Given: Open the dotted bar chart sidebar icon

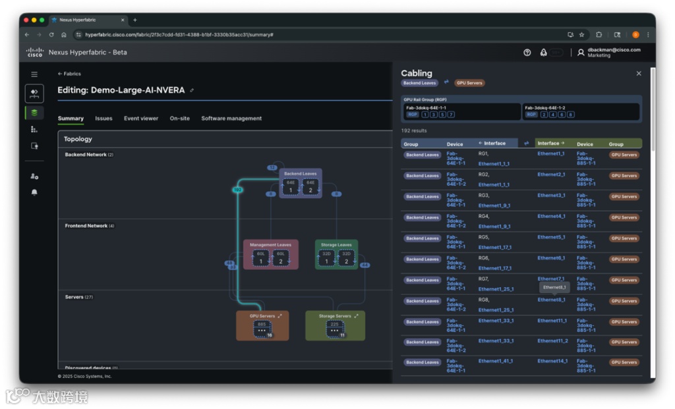Looking at the screenshot, I should [34, 129].
